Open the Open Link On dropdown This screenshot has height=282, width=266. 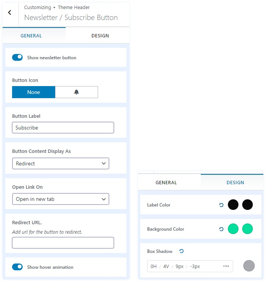(x=61, y=199)
